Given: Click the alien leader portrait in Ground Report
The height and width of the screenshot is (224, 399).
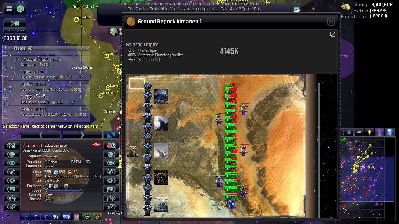Looking at the screenshot, I should [x=132, y=150].
